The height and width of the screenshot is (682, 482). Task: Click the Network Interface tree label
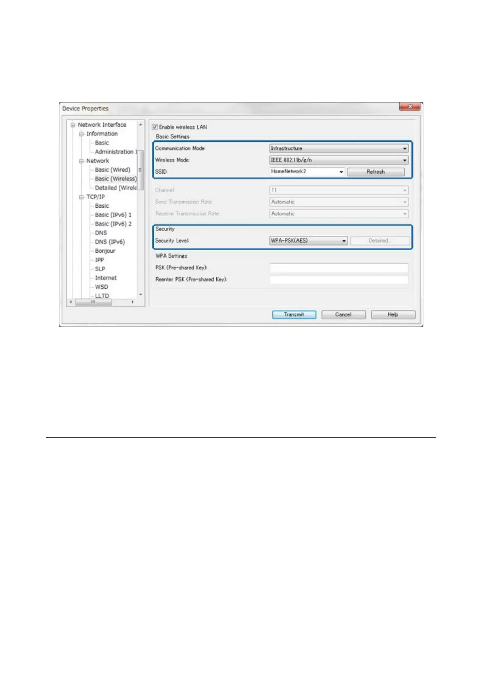102,125
